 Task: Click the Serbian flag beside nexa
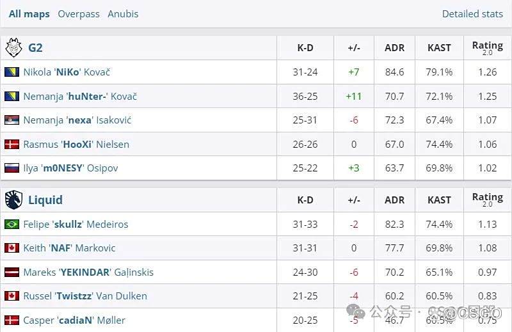pos(12,120)
